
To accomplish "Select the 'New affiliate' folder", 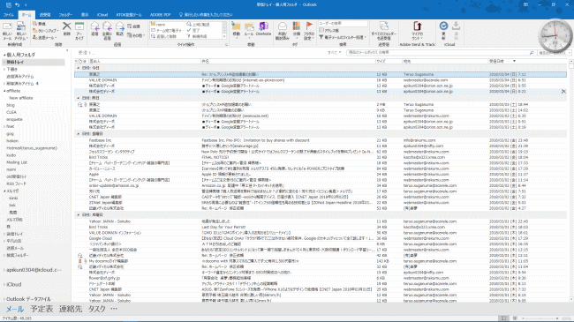I will (x=21, y=98).
